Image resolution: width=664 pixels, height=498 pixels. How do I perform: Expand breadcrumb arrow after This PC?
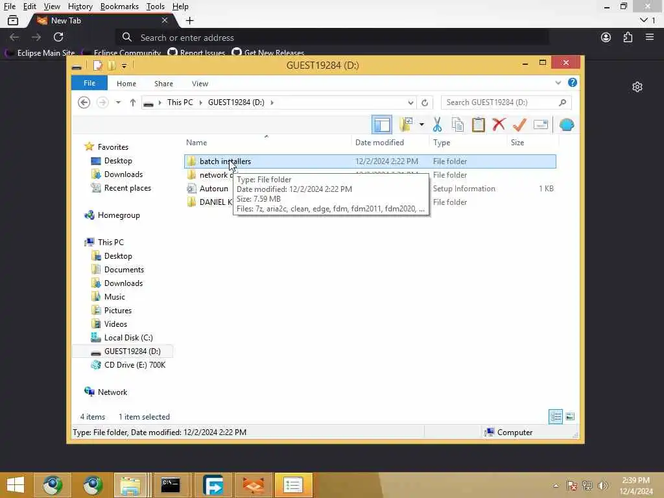point(200,102)
